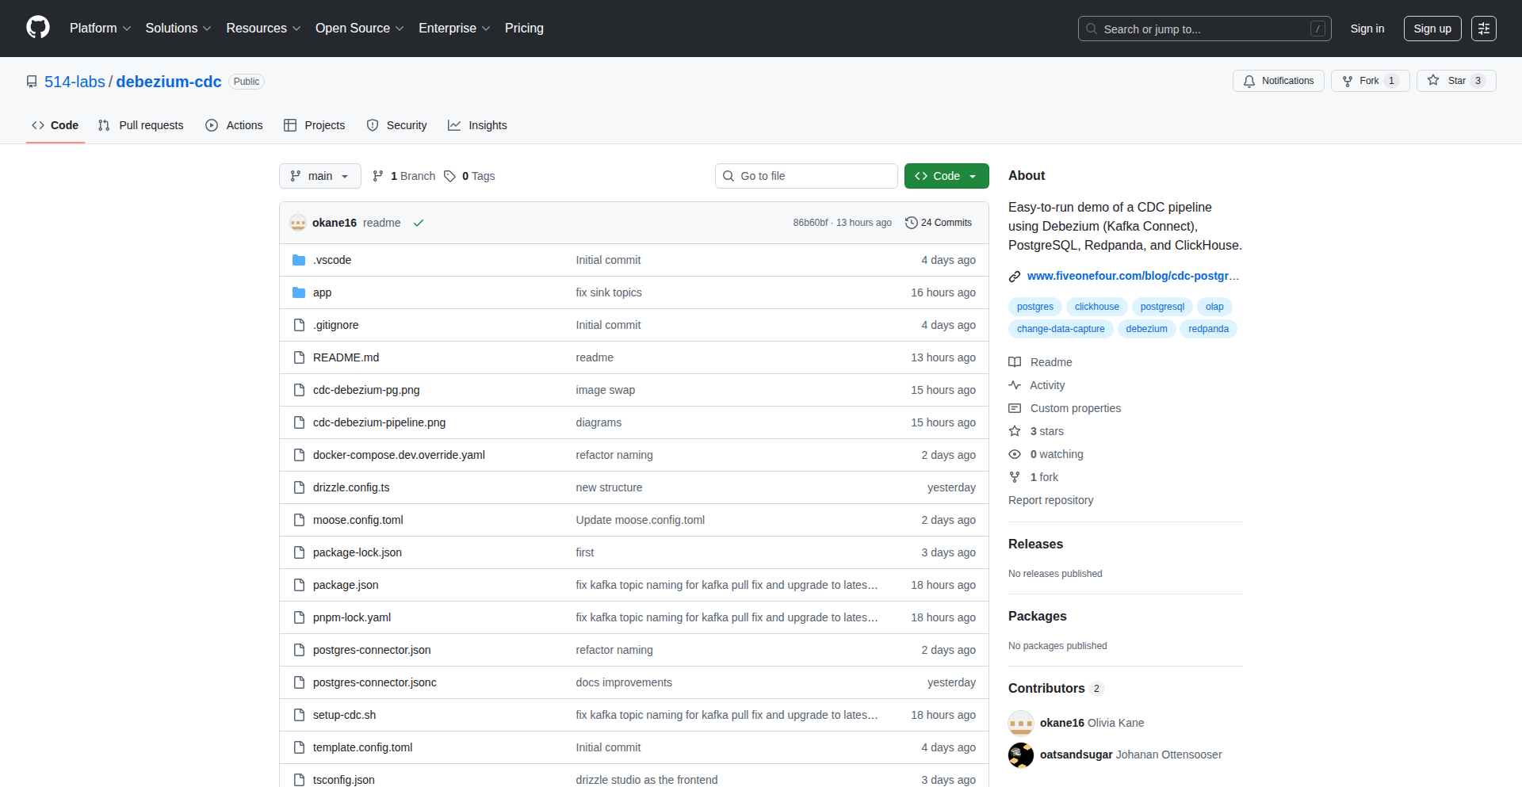Screen dimensions: 1522x787
Task: Click the green commit status checkmark
Action: point(419,223)
